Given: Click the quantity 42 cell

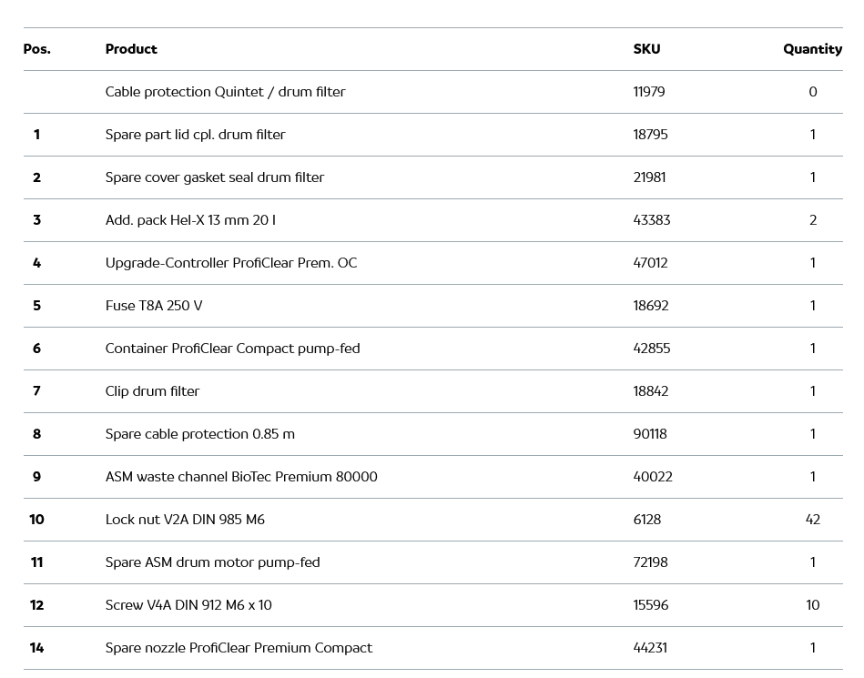Looking at the screenshot, I should [812, 520].
